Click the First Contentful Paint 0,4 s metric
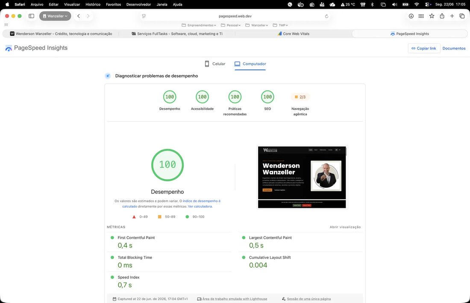The height and width of the screenshot is (303, 470). coord(169,242)
